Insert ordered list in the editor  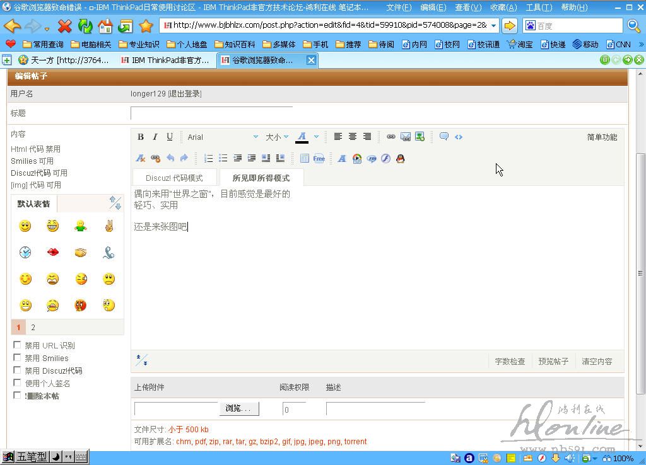tap(208, 158)
